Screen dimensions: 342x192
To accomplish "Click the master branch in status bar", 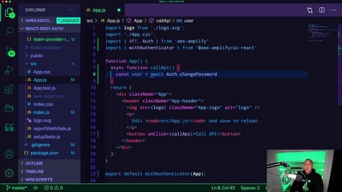I will pyautogui.click(x=17, y=188).
